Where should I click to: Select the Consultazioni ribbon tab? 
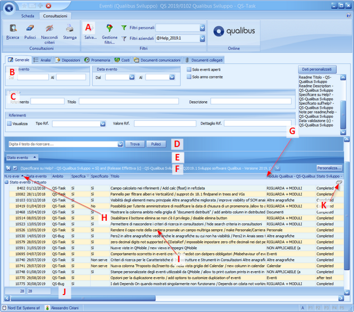click(x=55, y=16)
